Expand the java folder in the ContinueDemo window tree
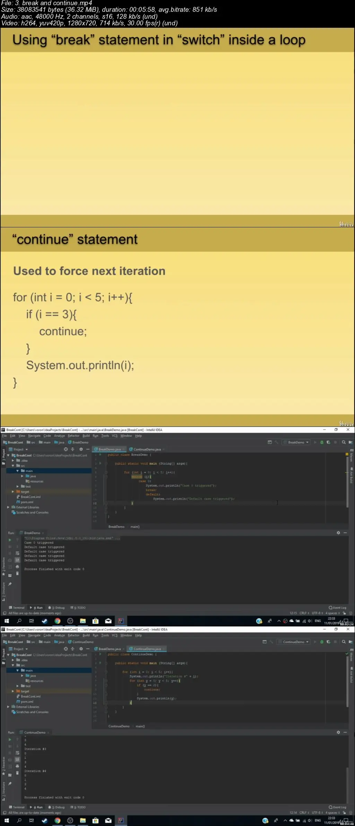Image resolution: width=355 pixels, height=826 pixels. [22, 676]
